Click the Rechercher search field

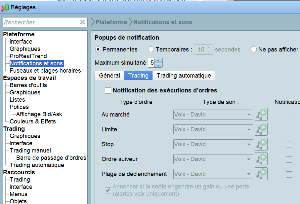click(40, 22)
